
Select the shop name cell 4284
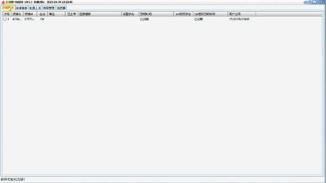tap(17, 19)
